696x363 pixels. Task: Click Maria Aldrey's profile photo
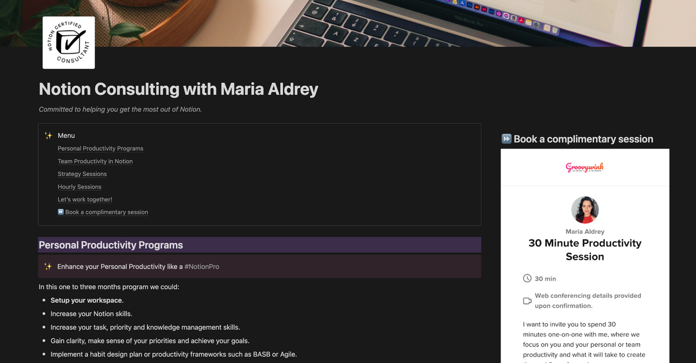point(585,210)
